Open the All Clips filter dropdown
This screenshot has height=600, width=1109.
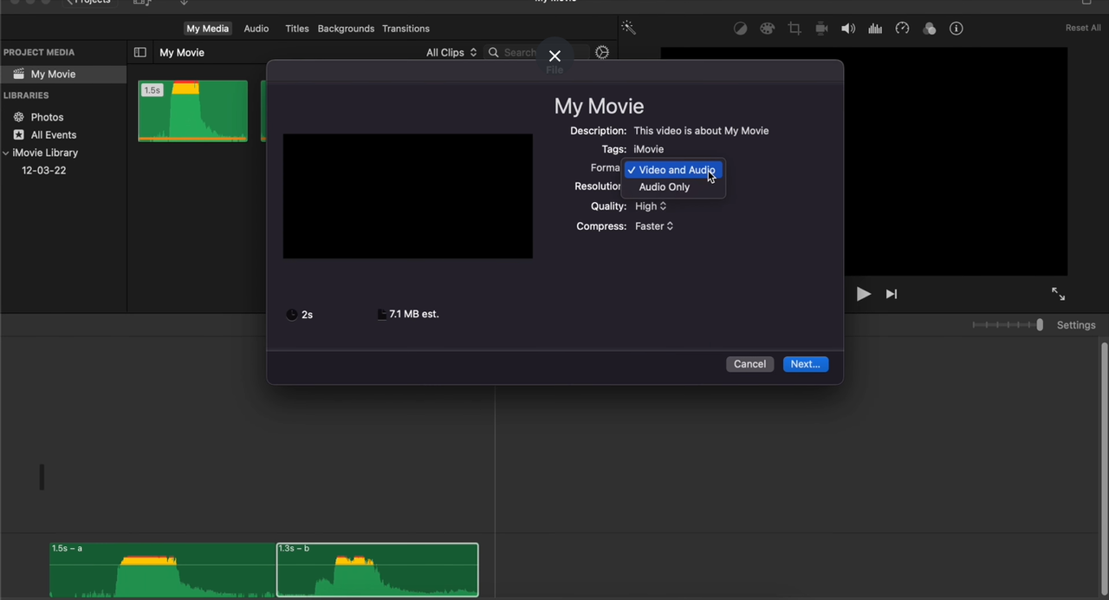451,52
